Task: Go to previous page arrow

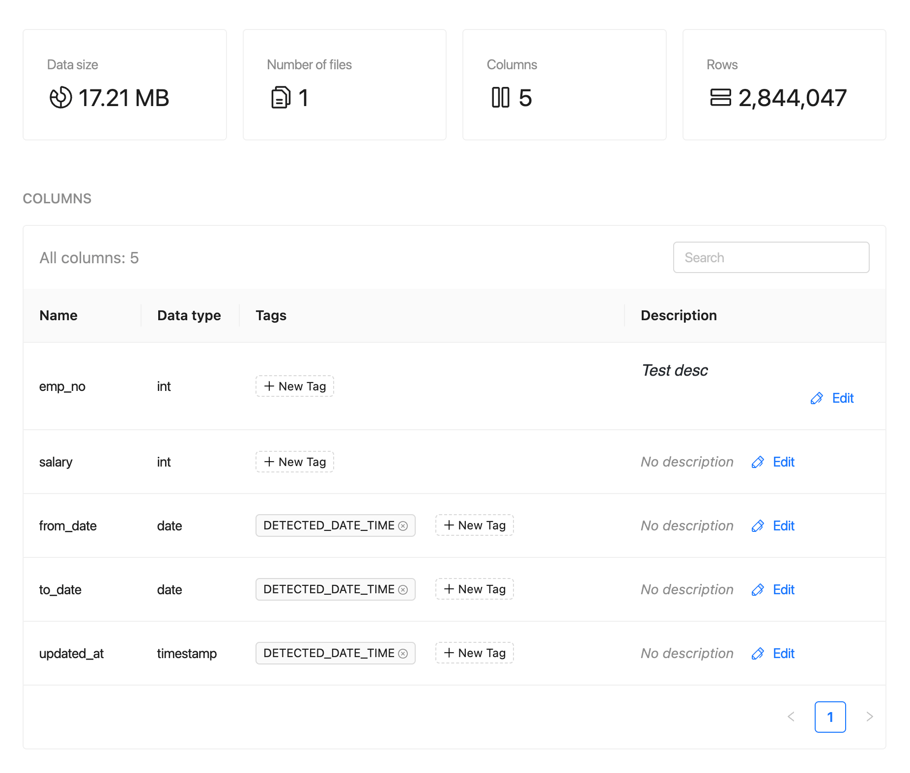Action: [x=791, y=717]
